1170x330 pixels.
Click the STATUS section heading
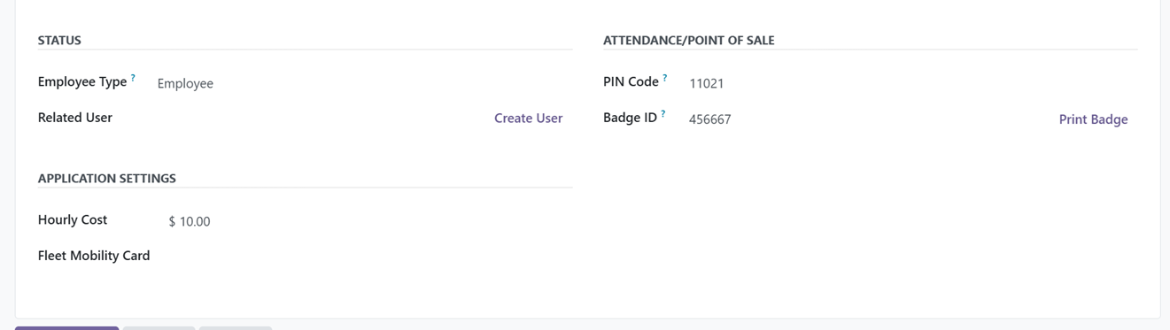[x=59, y=40]
